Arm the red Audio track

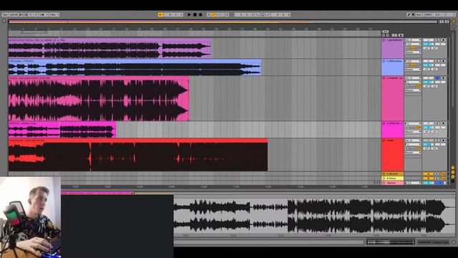tap(443, 140)
